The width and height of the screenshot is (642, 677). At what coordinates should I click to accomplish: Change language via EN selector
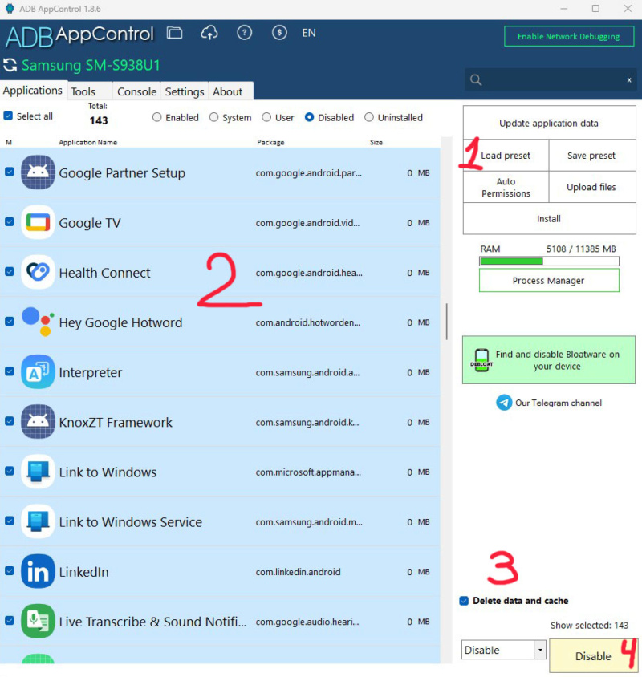click(309, 33)
